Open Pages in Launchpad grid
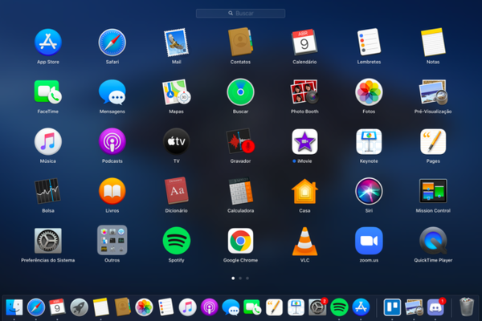Screen dimensions: 482x321 [433, 141]
